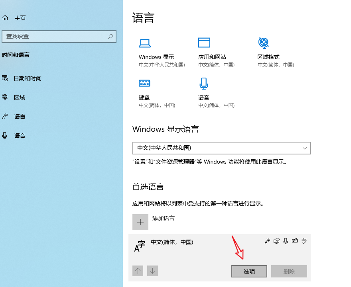Click the blue microphone 语音 tile icon
Screen dimensions: 351x287
(204, 84)
